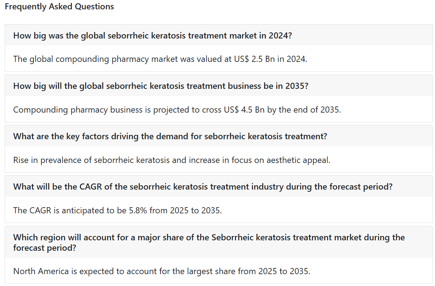Collapse the 2024 market size question

[x=218, y=35]
